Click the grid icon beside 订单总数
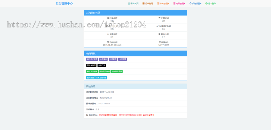 pos(108,18)
